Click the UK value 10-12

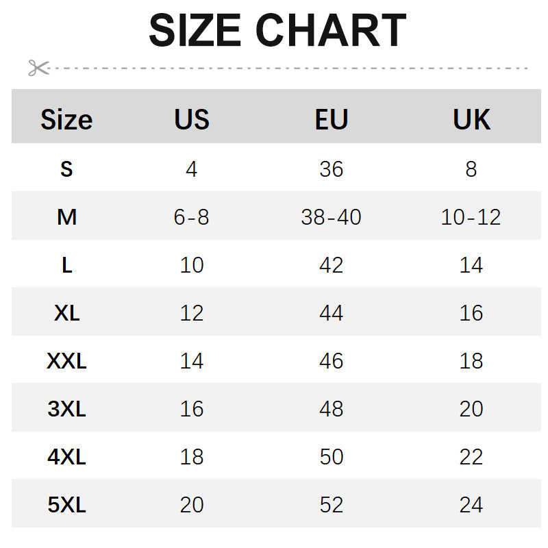[471, 218]
